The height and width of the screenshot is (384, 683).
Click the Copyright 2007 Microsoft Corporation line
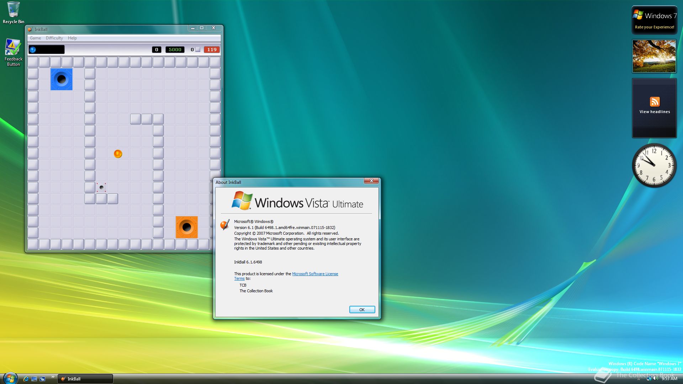pyautogui.click(x=286, y=233)
